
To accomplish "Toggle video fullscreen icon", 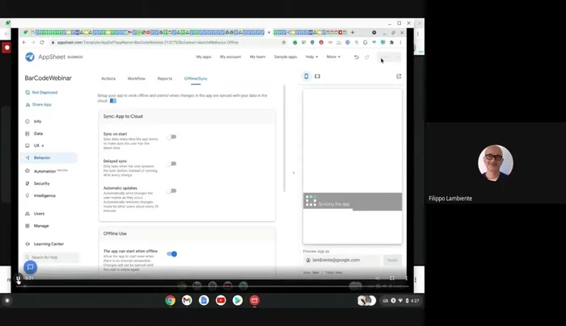I will tap(392, 278).
